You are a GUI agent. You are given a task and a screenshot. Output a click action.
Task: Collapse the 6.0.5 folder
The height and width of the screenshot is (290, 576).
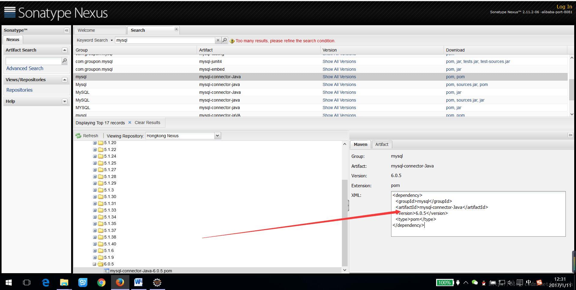click(x=95, y=264)
